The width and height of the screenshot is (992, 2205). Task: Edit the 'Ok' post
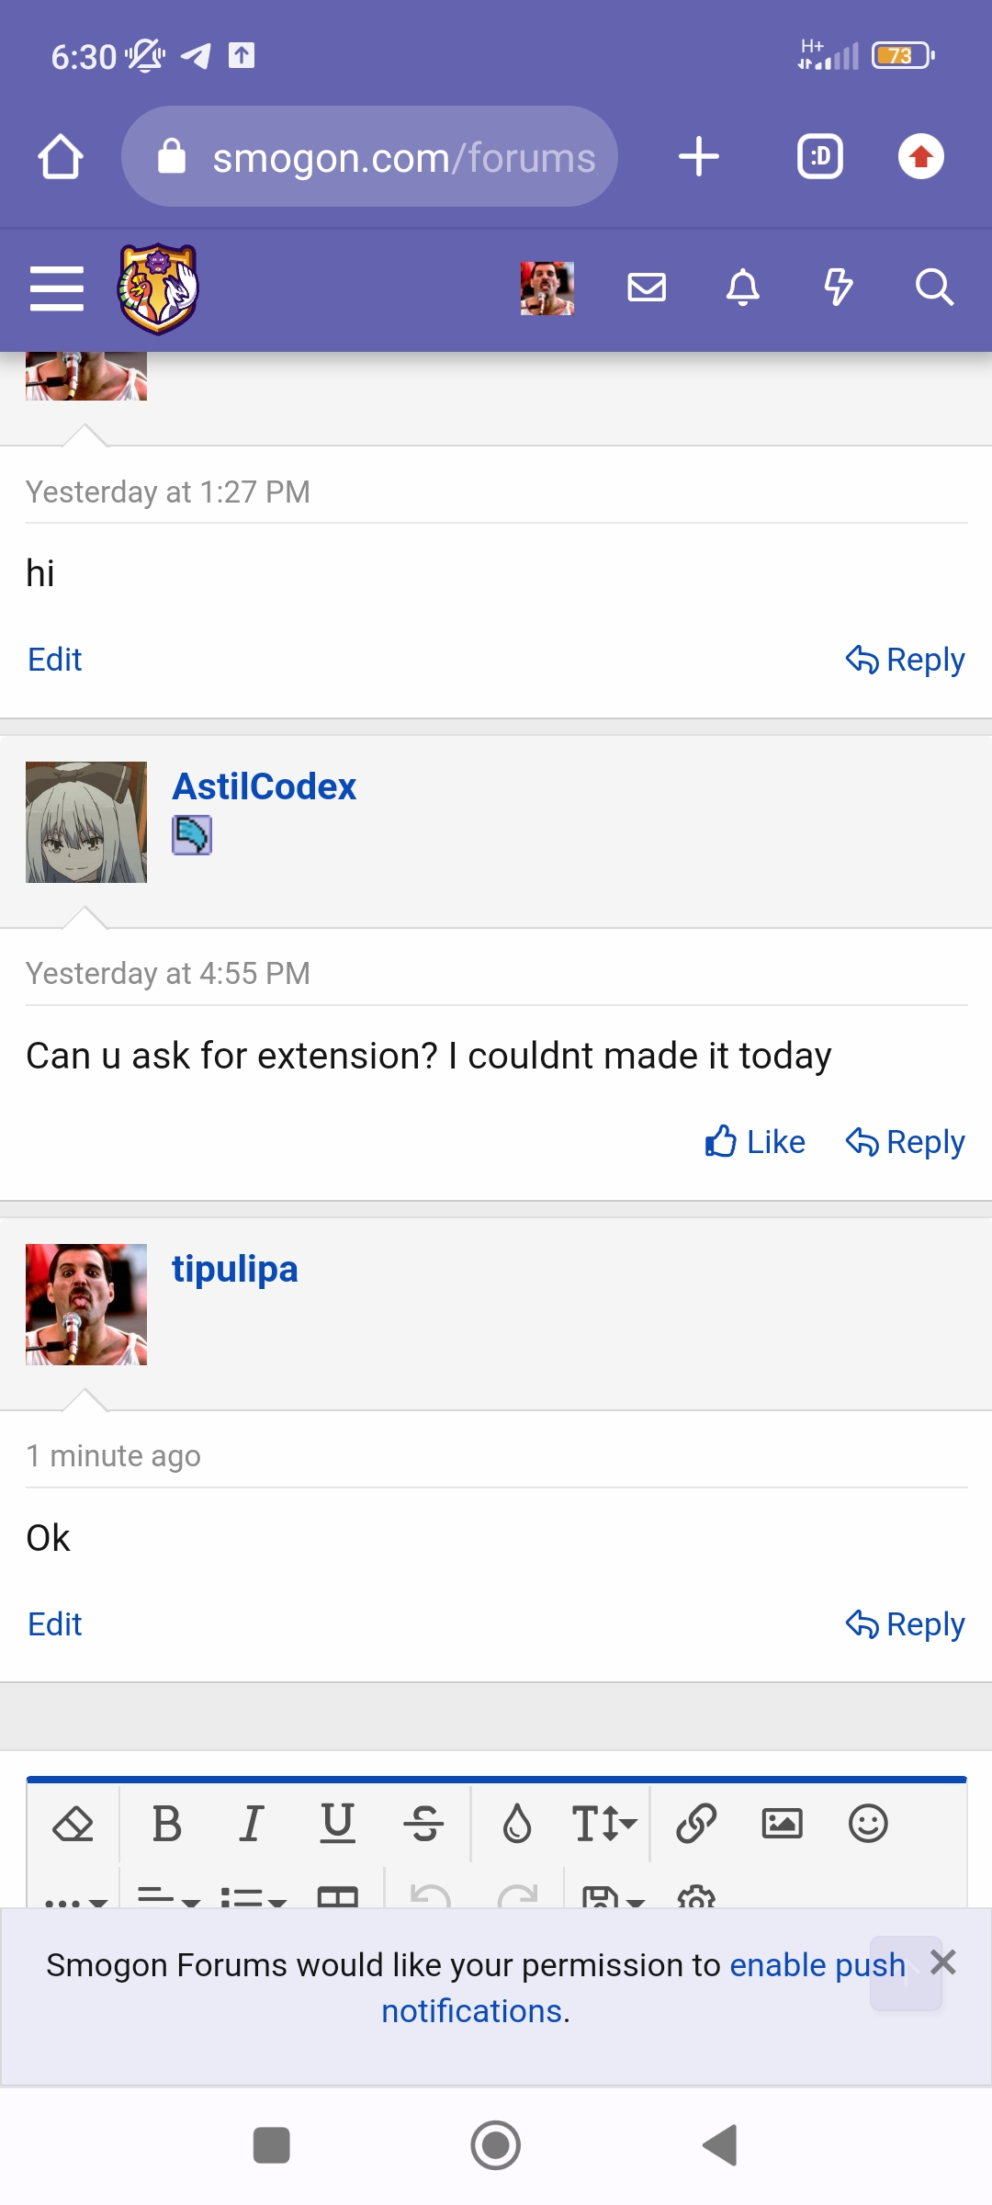tap(55, 1624)
